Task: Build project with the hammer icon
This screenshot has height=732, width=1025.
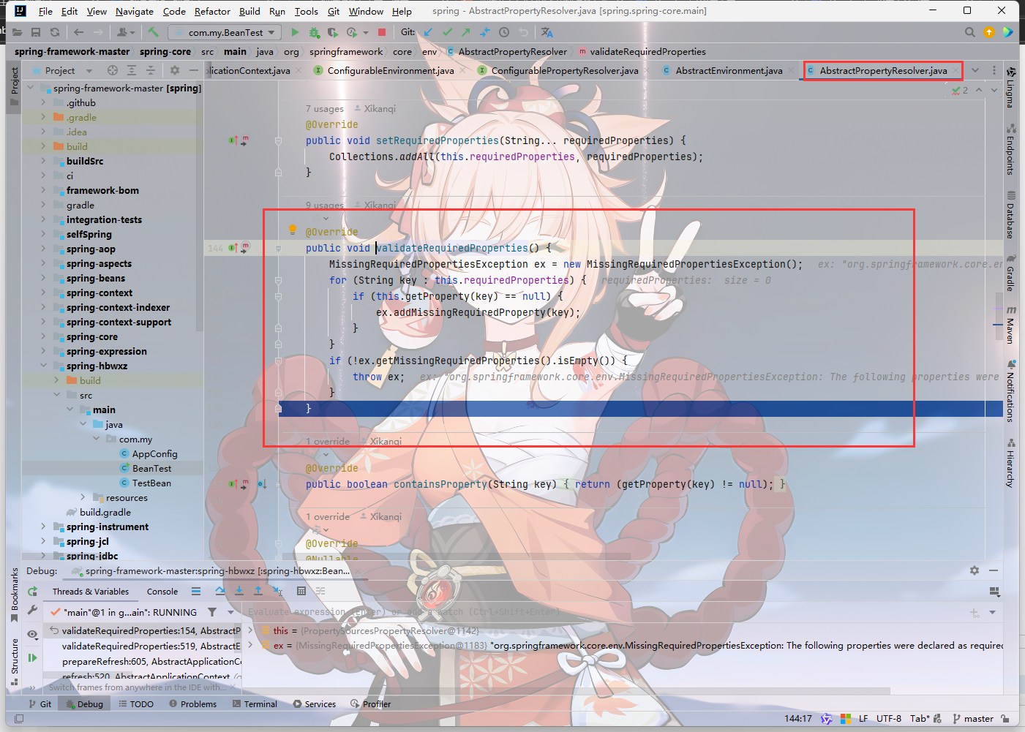Action: tap(153, 32)
